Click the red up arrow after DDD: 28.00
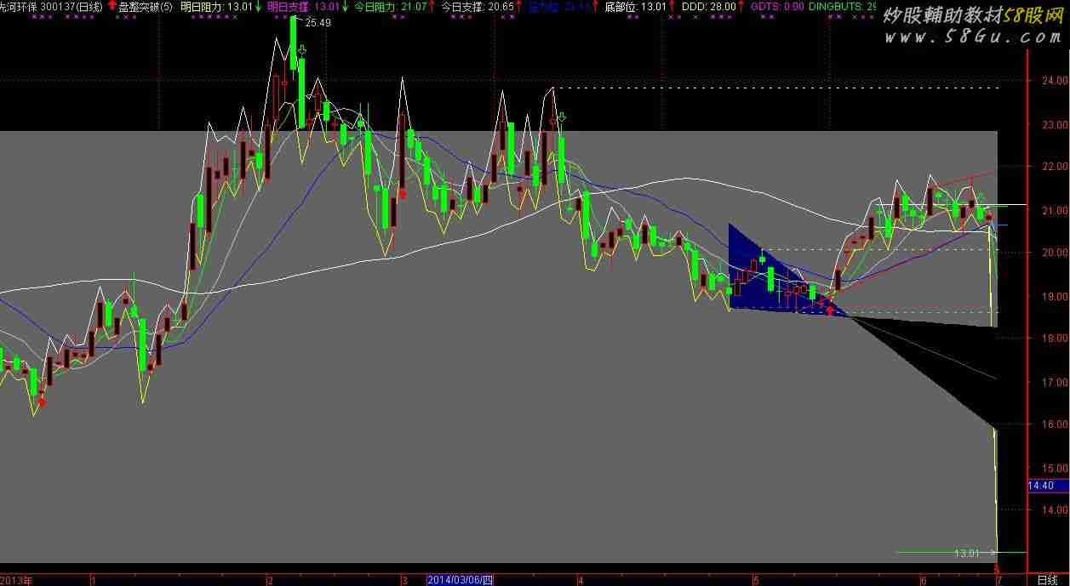Screen dimensions: 1070x586 click(741, 7)
